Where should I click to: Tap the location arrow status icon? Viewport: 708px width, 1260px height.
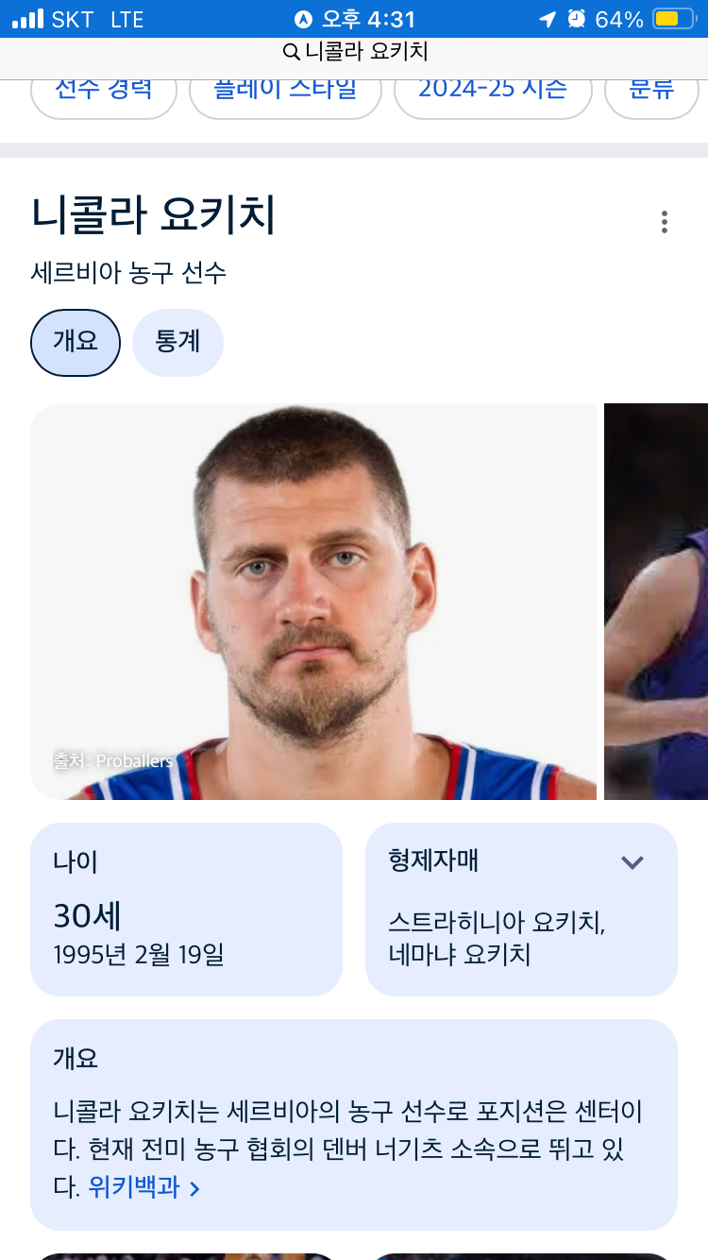click(x=548, y=19)
